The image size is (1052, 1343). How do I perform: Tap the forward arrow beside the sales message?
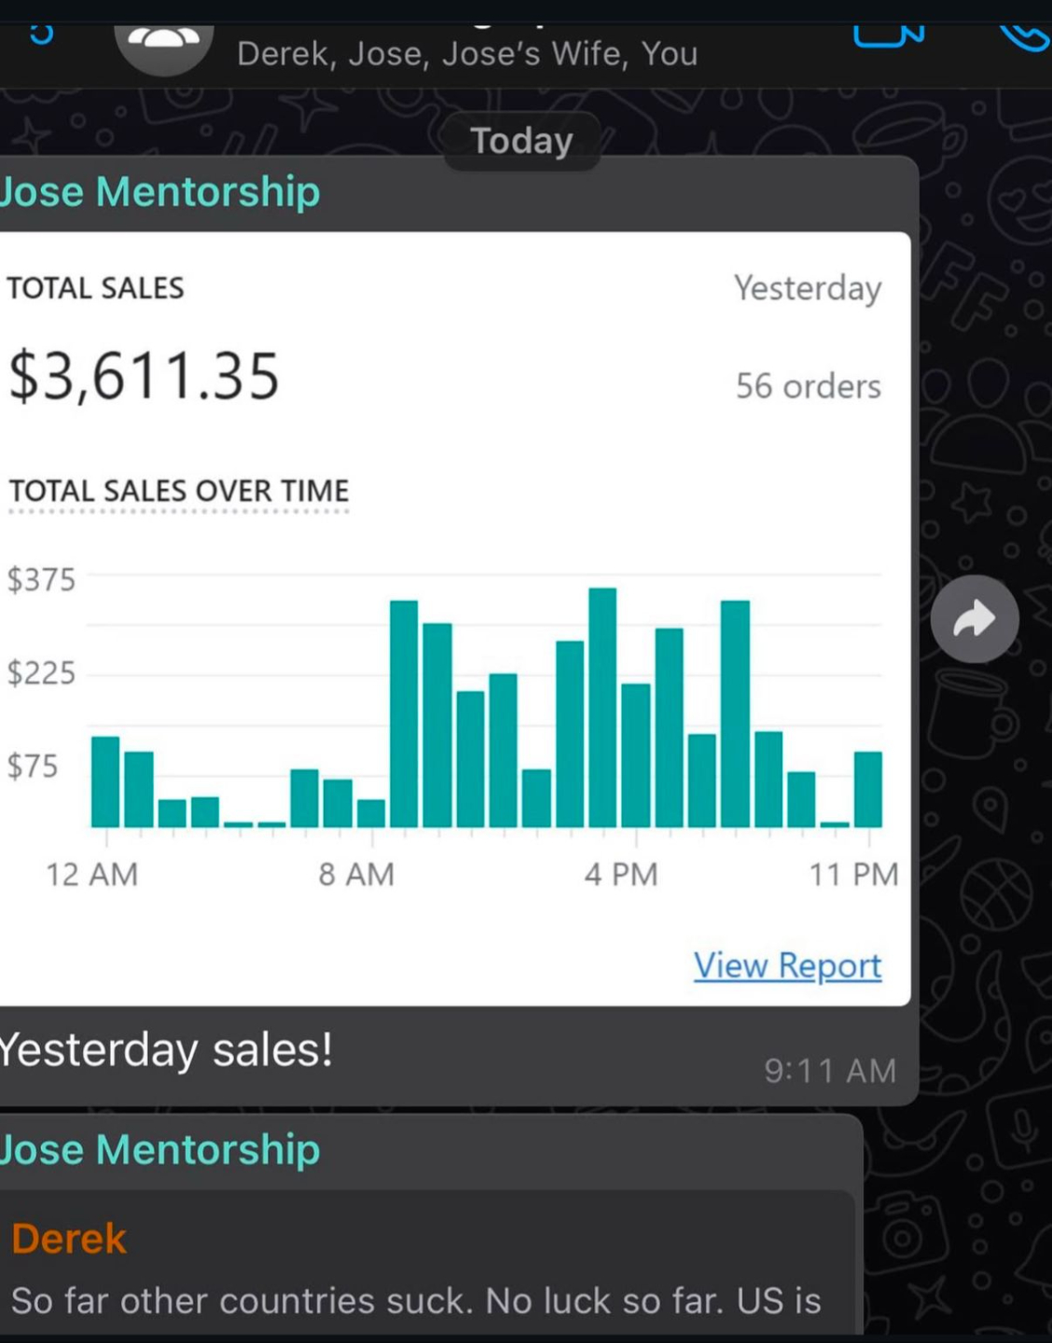pyautogui.click(x=975, y=619)
